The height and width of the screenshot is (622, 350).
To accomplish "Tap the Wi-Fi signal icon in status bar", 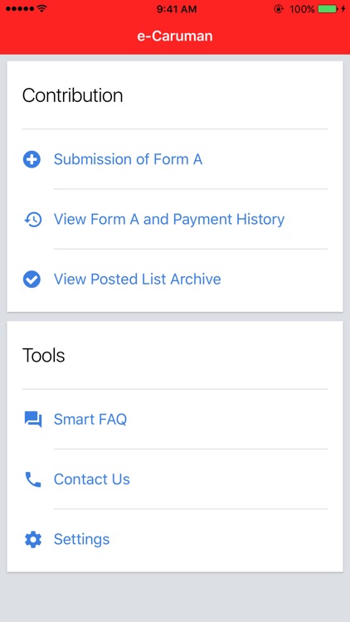I will click(x=41, y=9).
